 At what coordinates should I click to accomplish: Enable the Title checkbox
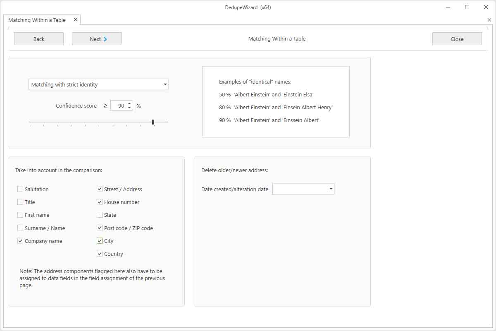[20, 201]
